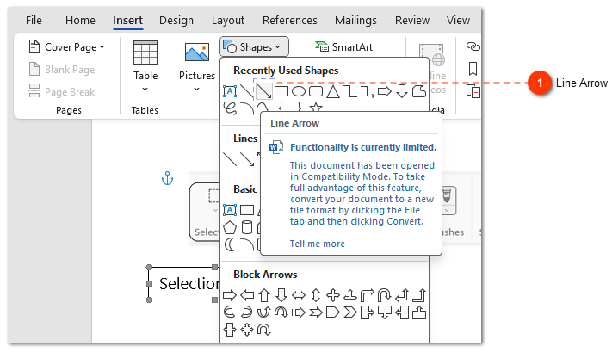Select the Notched Right Arrow under Block Arrows

[x=316, y=312]
